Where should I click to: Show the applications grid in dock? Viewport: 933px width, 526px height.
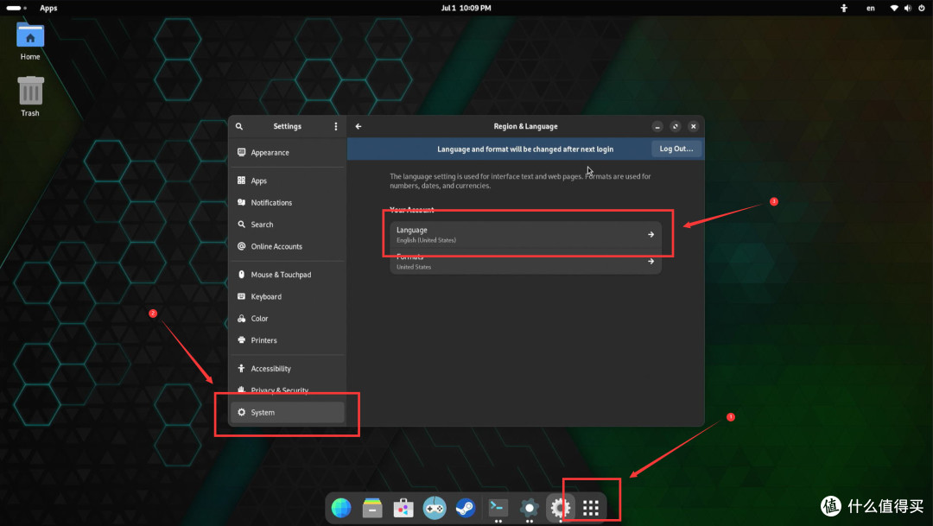click(591, 508)
